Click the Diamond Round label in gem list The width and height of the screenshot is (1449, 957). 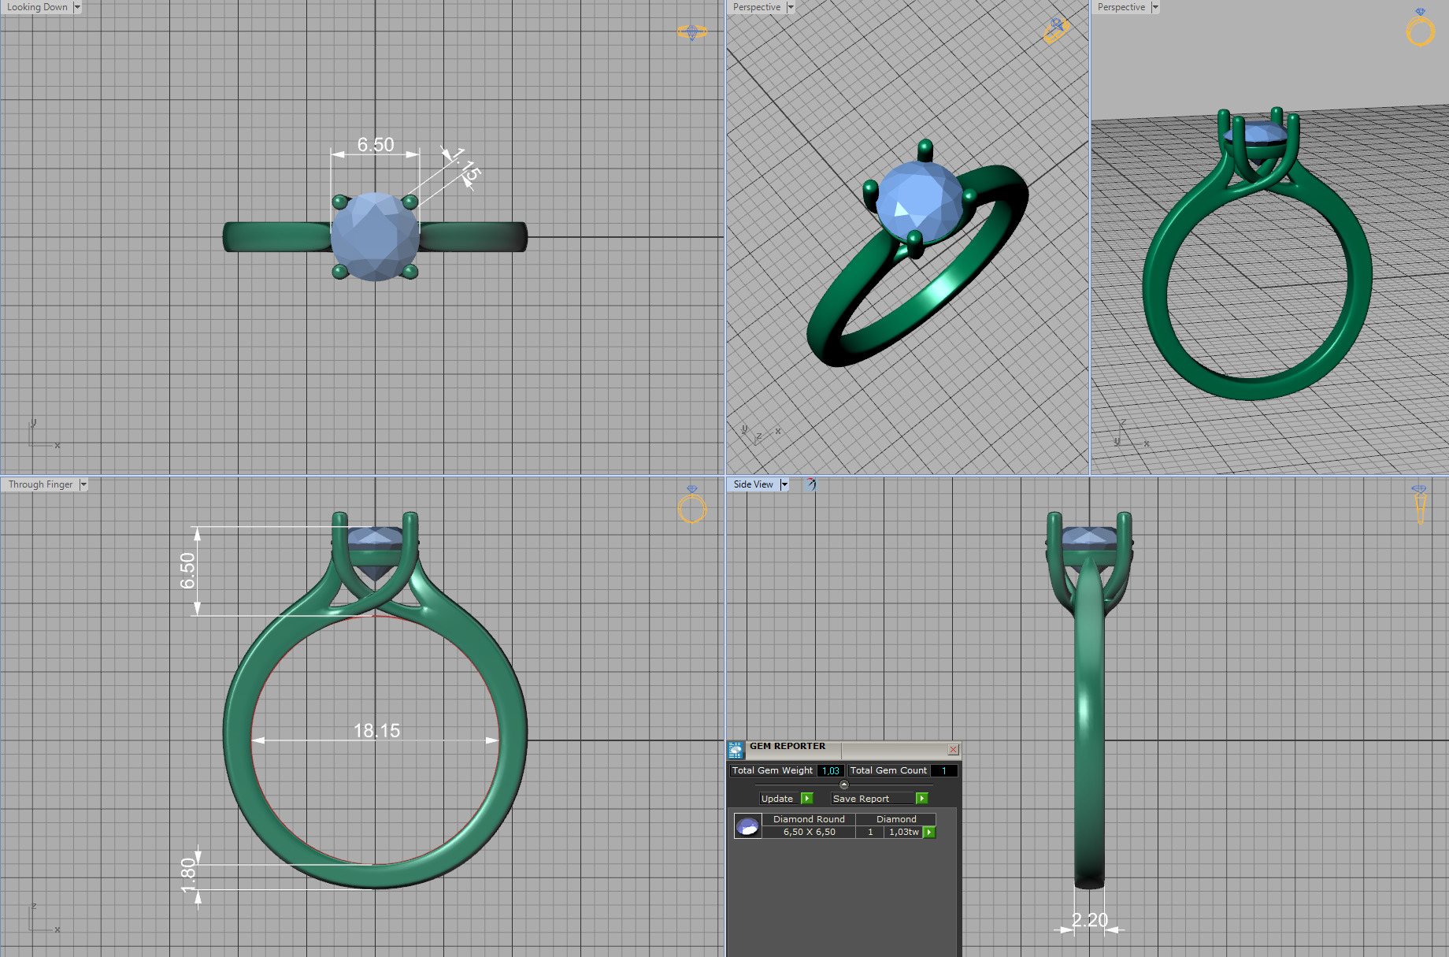click(x=809, y=819)
